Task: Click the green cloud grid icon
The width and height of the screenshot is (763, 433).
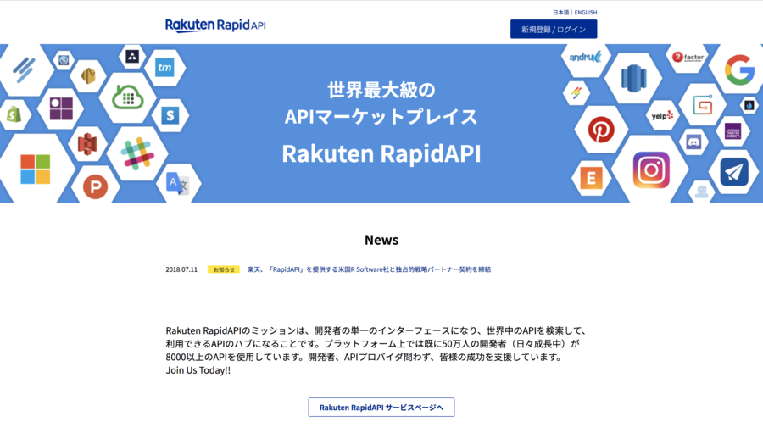Action: click(x=127, y=97)
